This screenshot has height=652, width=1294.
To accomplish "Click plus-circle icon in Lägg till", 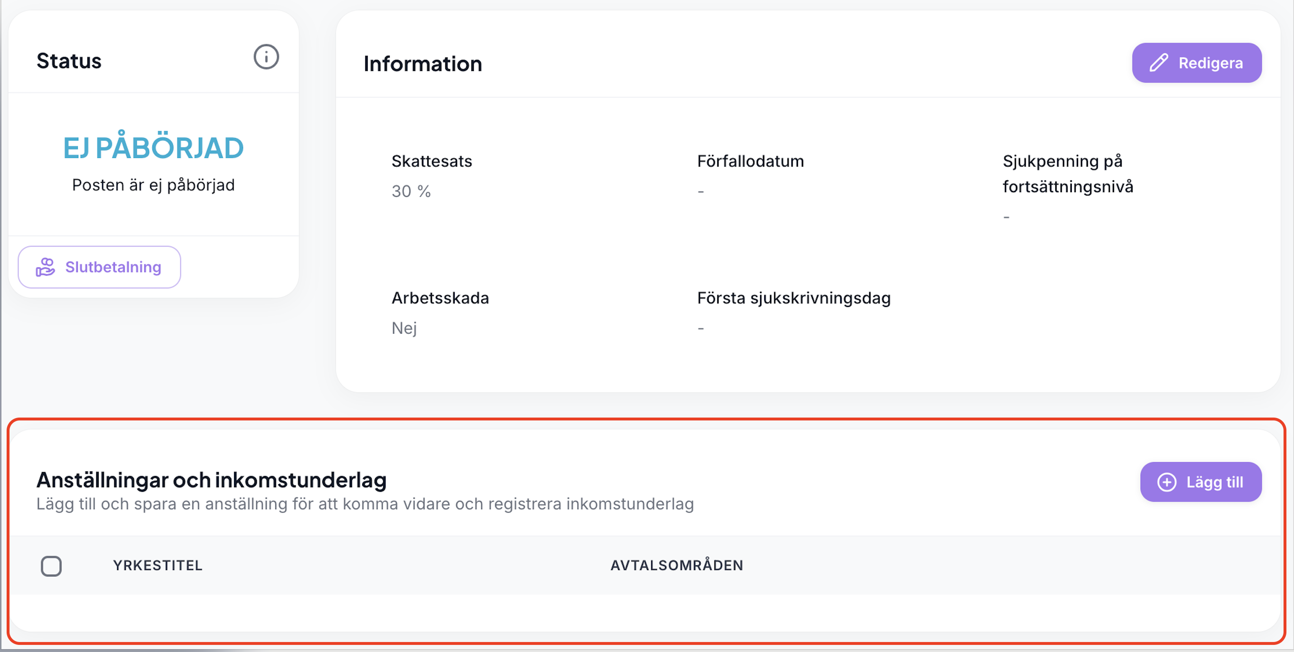I will (x=1166, y=482).
